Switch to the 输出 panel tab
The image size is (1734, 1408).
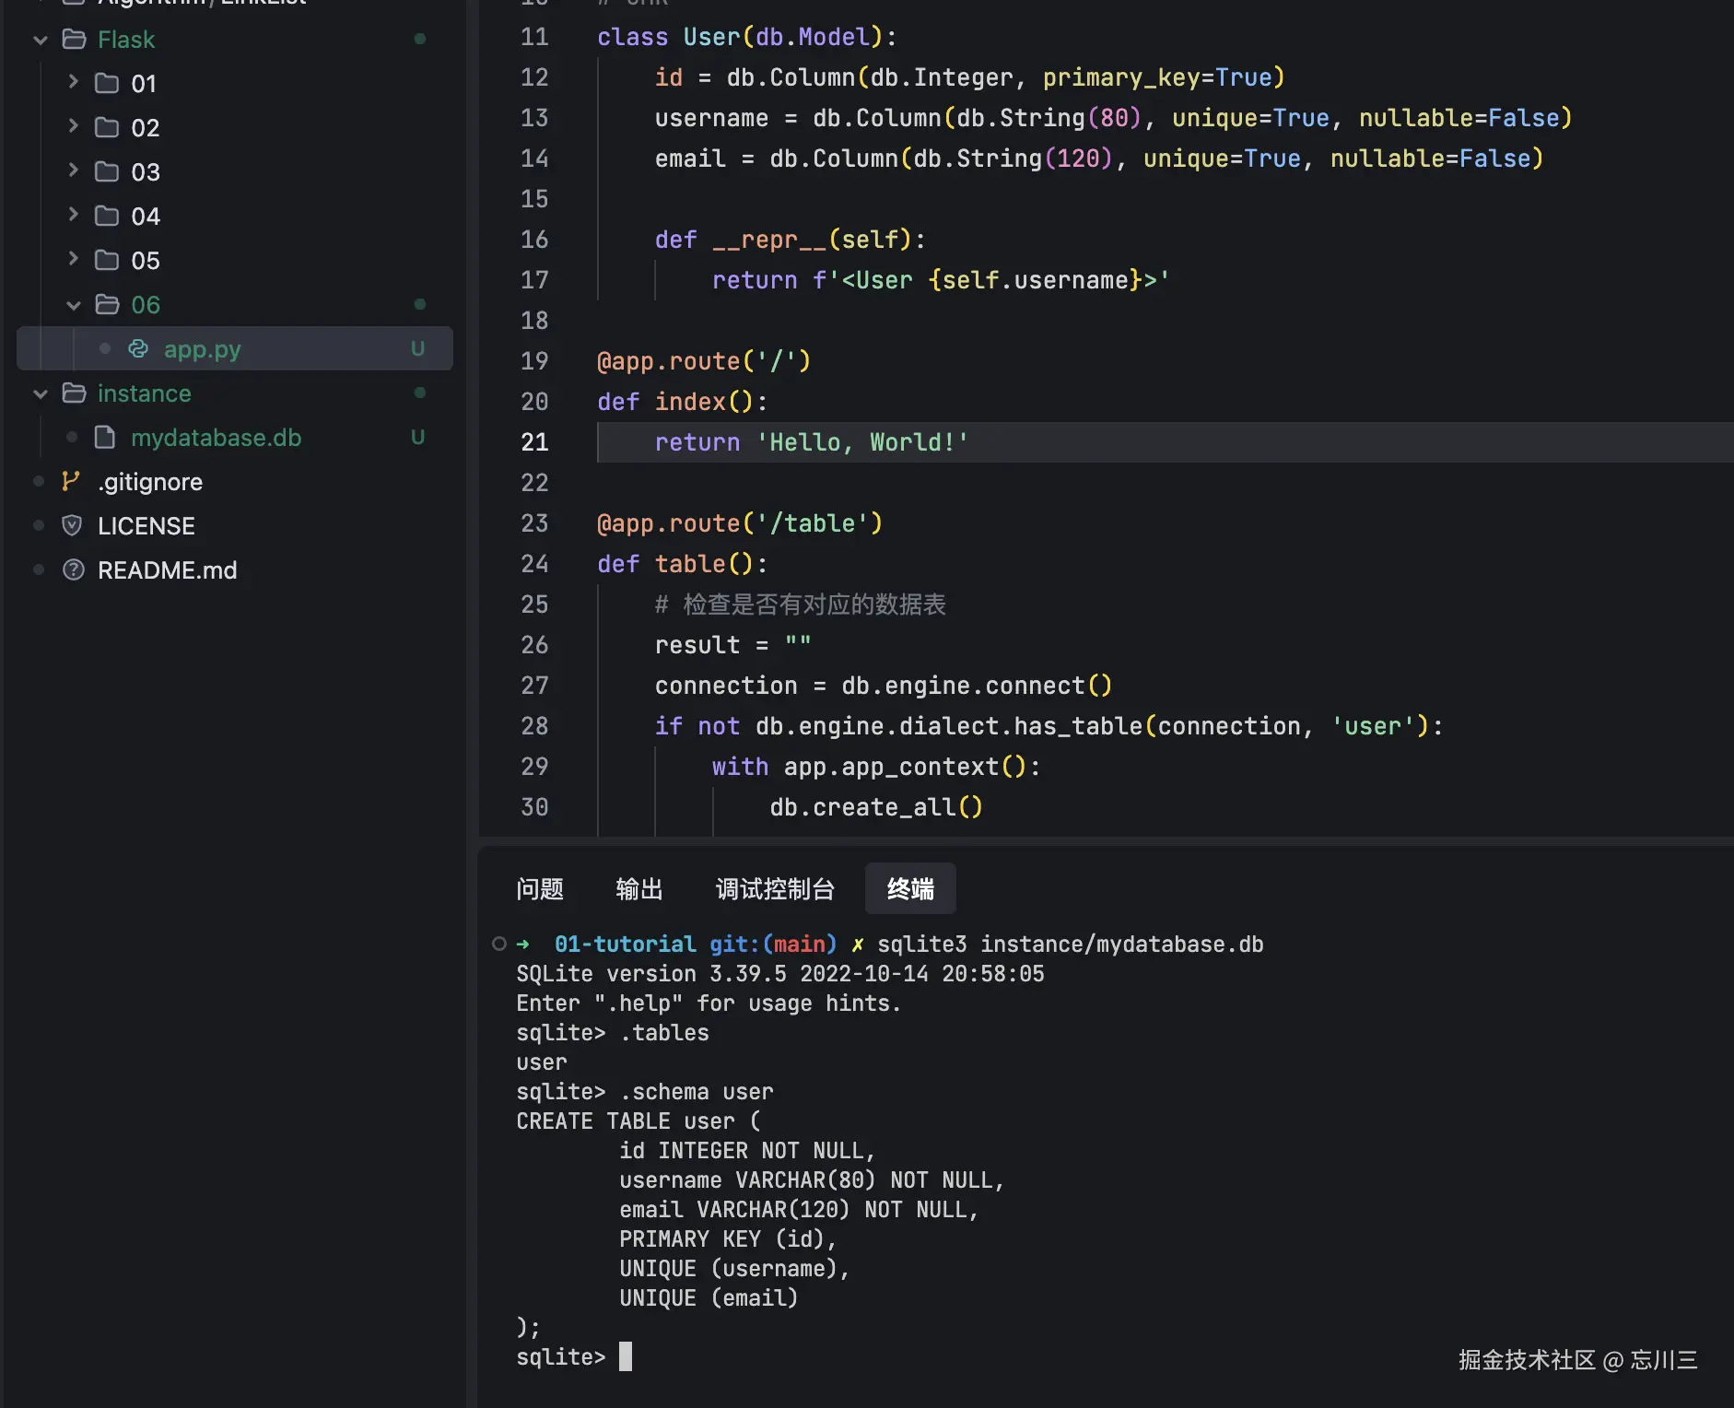(639, 889)
